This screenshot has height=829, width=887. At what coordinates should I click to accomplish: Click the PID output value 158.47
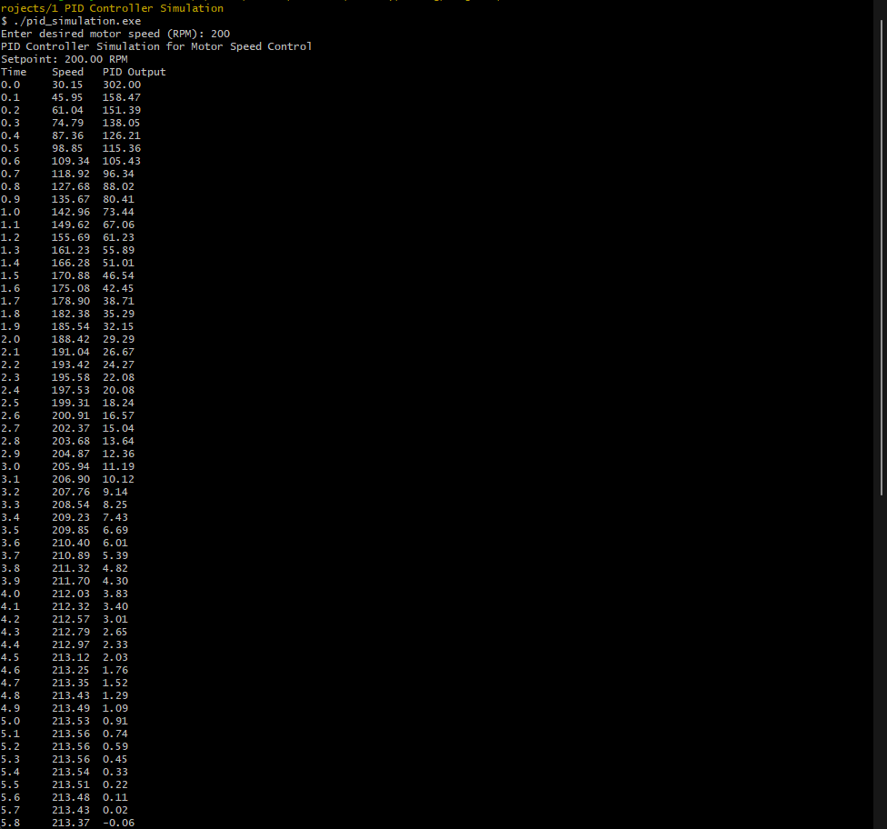coord(122,97)
